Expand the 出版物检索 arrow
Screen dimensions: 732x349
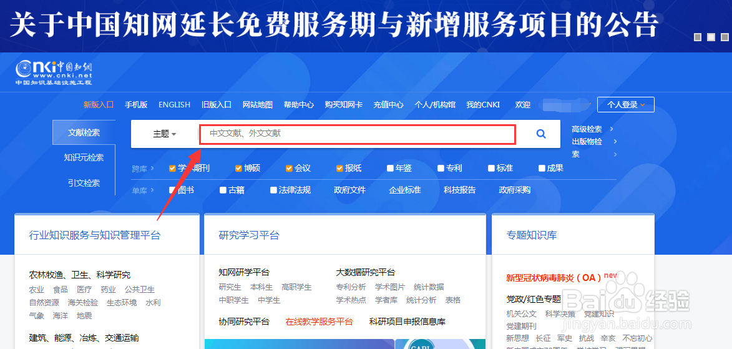pos(615,142)
